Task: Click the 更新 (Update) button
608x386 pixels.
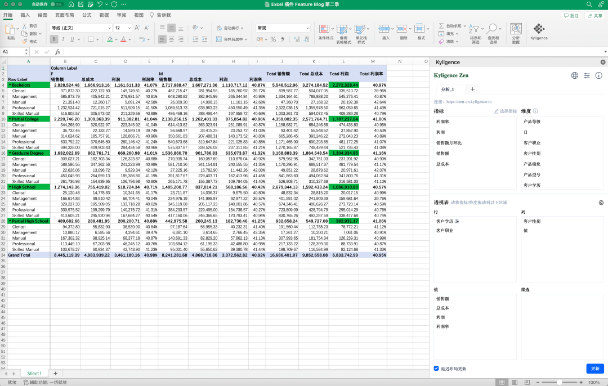Action: point(595,369)
